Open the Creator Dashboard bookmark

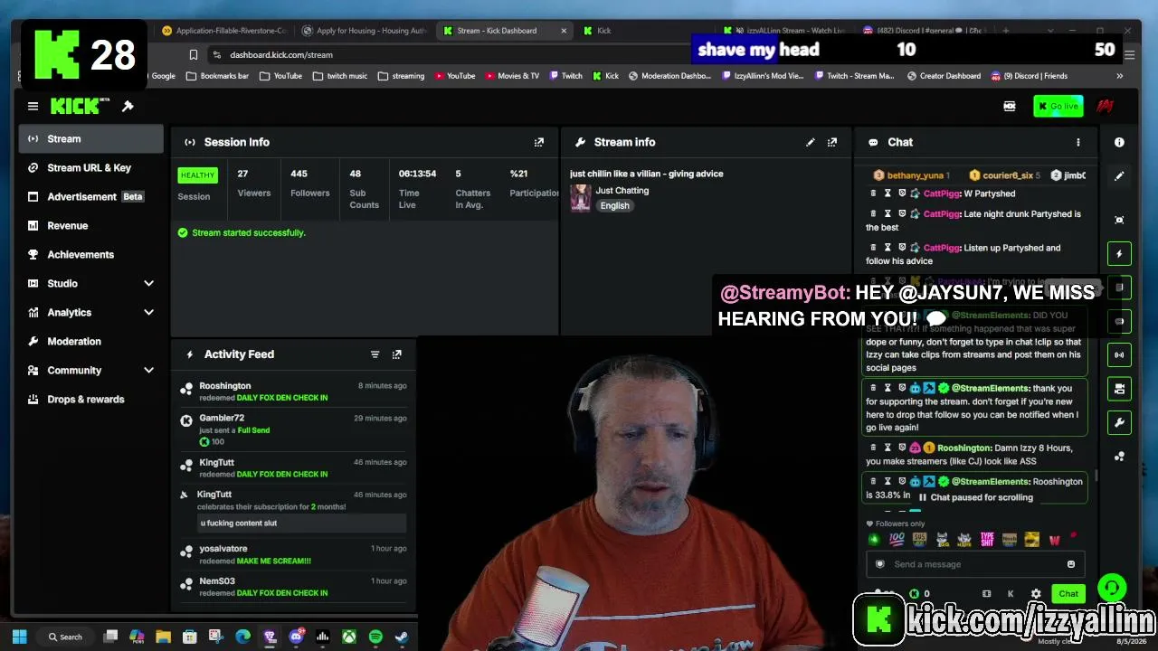click(943, 76)
